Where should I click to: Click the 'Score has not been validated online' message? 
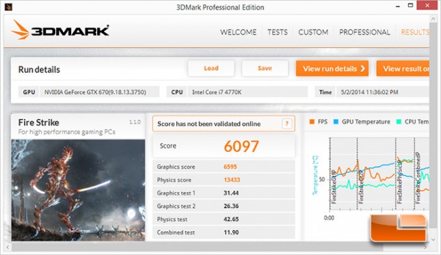(209, 124)
